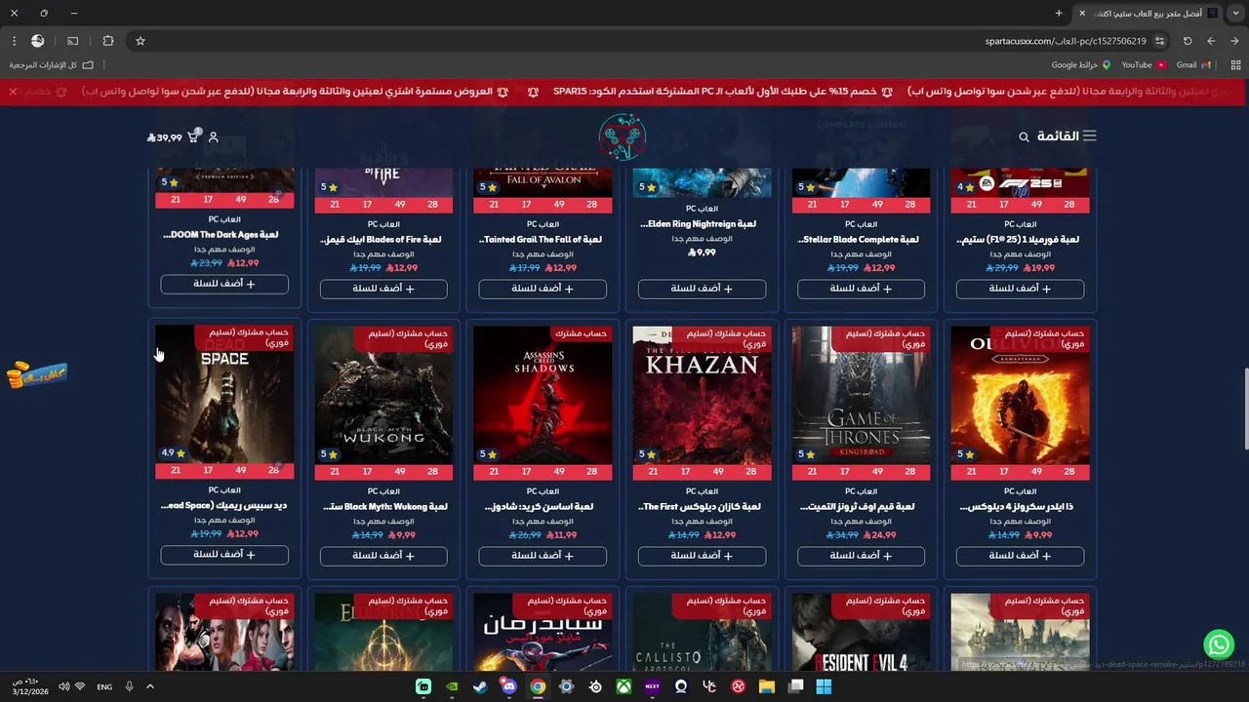Click the microphone tray icon
Screen dimensions: 1249x702
pos(129,686)
